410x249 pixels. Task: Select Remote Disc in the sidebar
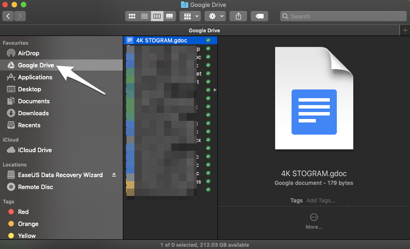[61, 187]
